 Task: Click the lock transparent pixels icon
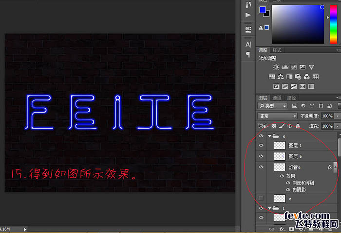point(273,126)
